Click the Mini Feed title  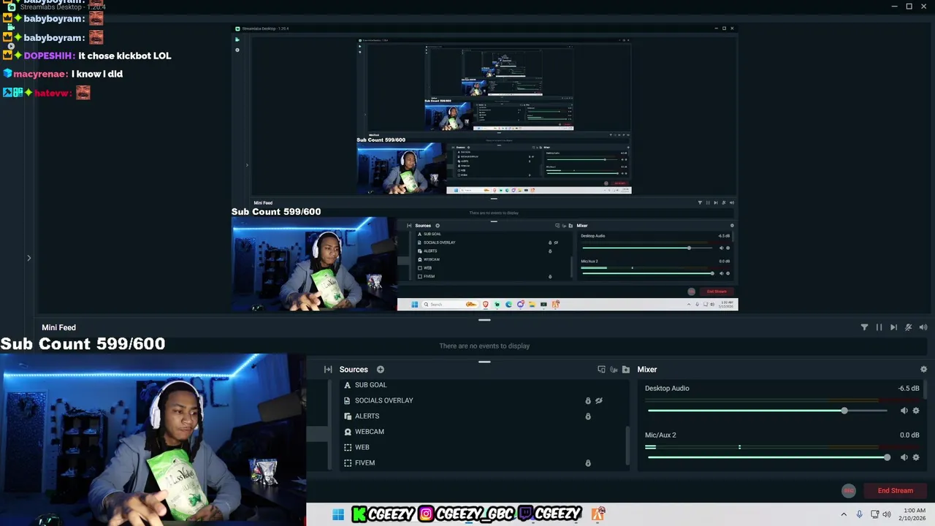[58, 327]
